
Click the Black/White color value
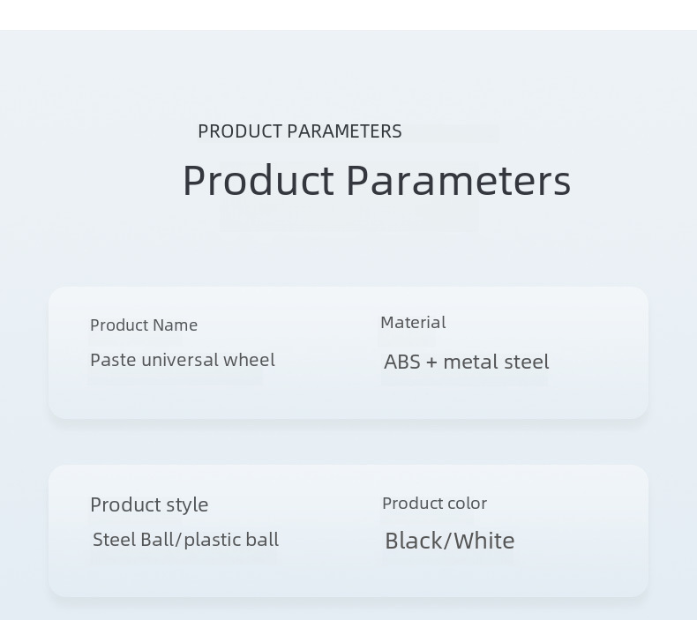point(449,541)
